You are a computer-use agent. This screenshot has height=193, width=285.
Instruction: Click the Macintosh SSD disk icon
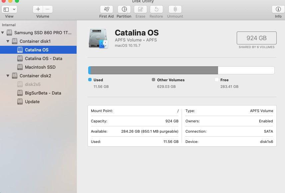tap(20, 67)
